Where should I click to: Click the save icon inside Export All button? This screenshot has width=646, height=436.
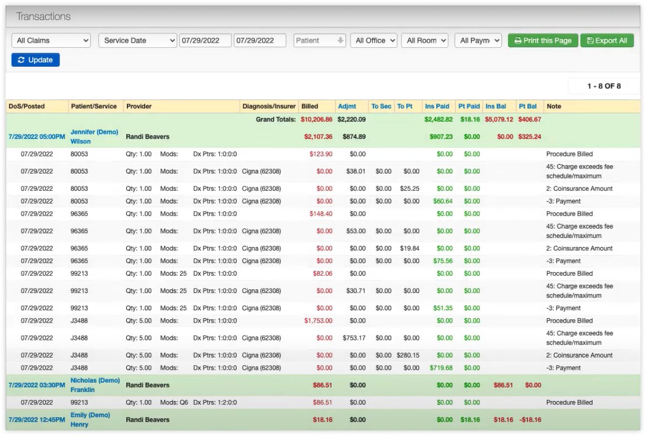click(x=589, y=40)
